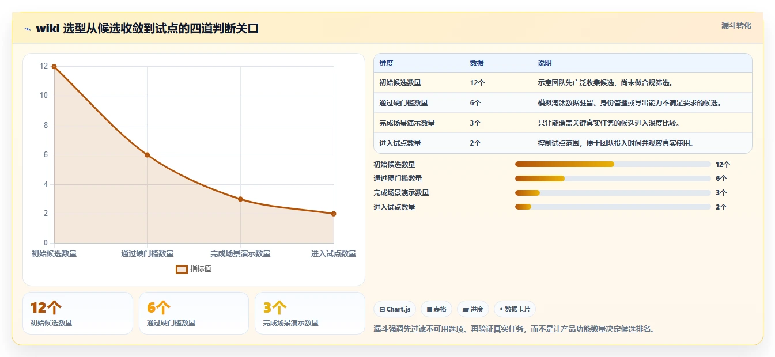Image resolution: width=775 pixels, height=357 pixels.
Task: Click the 漏斗转化 tag in header
Action: [x=736, y=25]
